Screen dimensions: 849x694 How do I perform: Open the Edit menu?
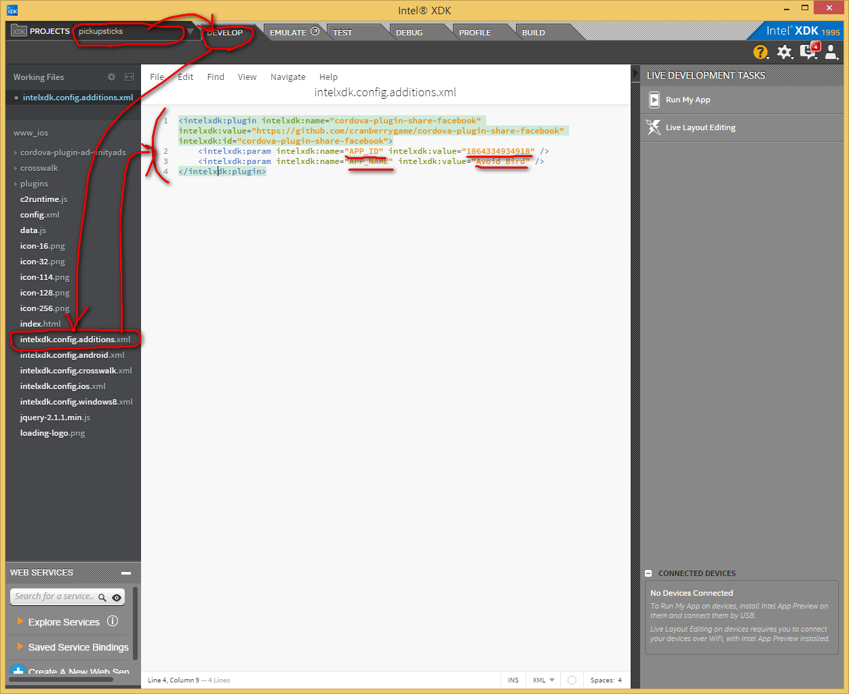coord(186,77)
